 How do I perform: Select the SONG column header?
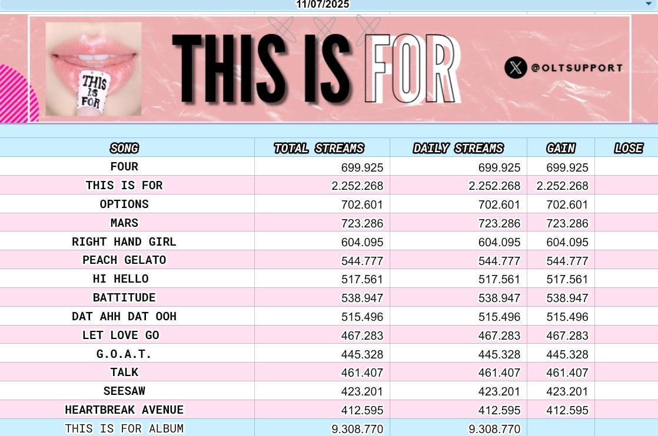(x=124, y=148)
